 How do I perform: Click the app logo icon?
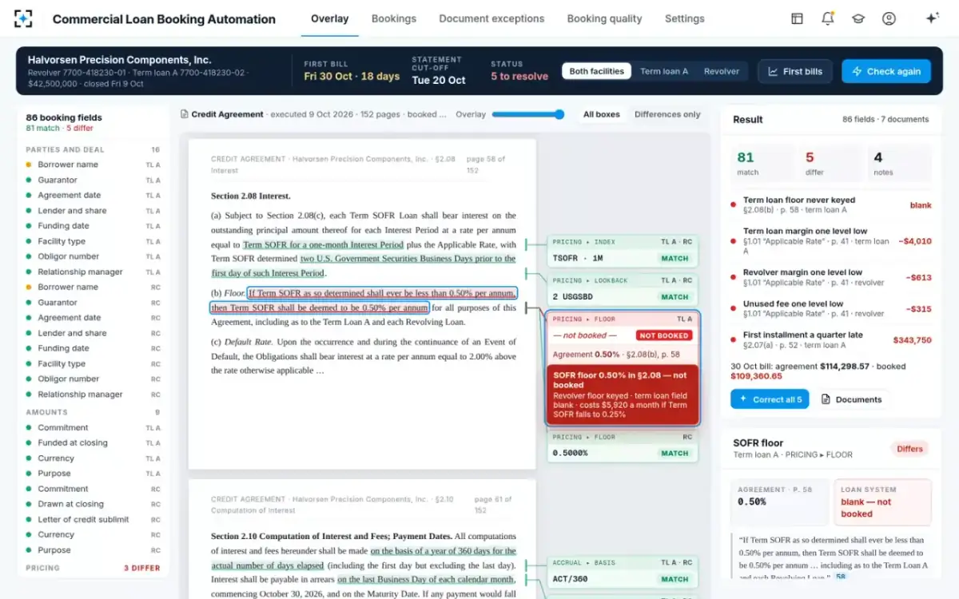click(24, 18)
